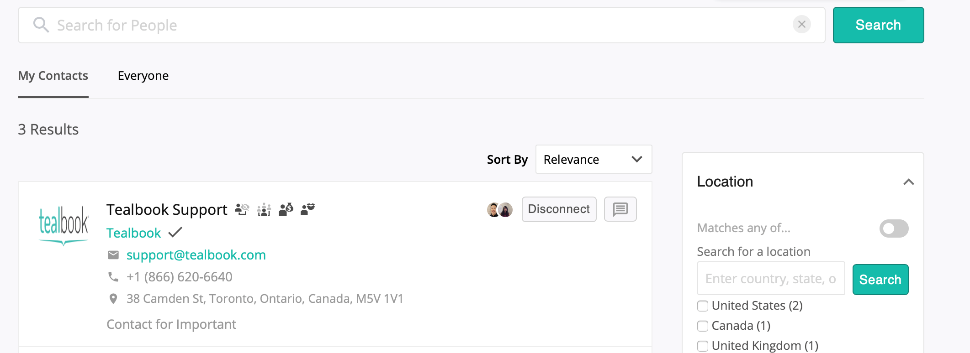Click the location search input field

[770, 279]
